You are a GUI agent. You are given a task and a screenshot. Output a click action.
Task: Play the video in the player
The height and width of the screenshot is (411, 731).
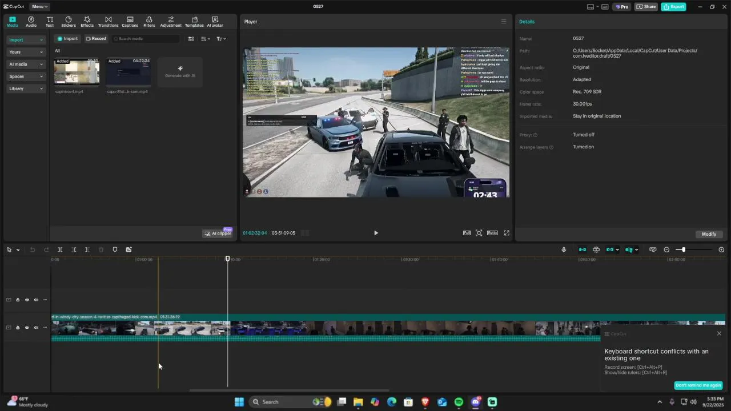pos(376,233)
